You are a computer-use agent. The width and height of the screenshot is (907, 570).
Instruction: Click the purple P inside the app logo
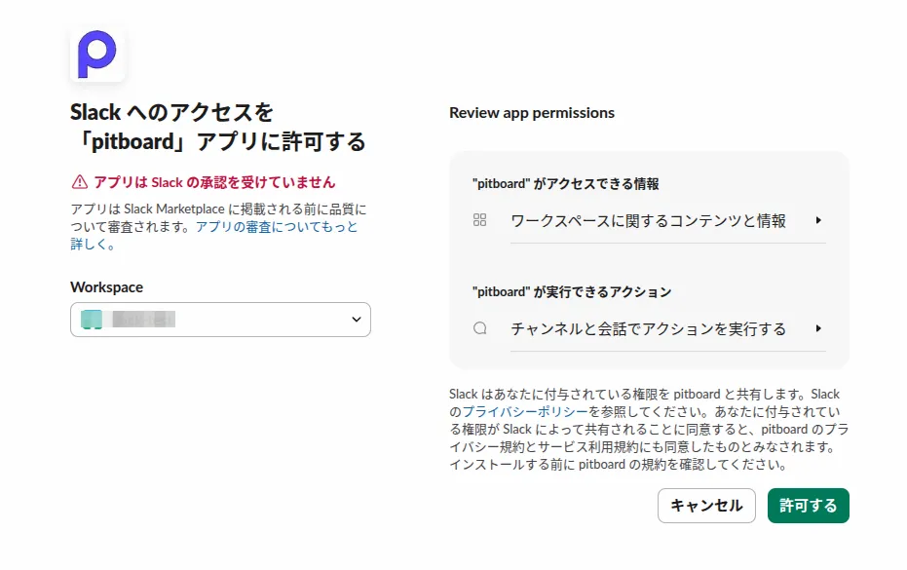tap(96, 55)
